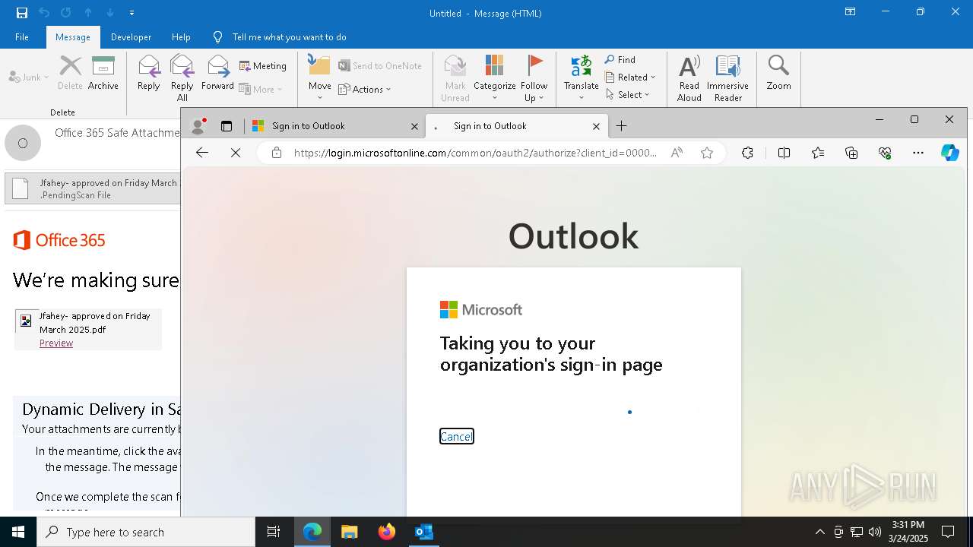Click the sender avatar circle
The height and width of the screenshot is (547, 973).
[23, 143]
